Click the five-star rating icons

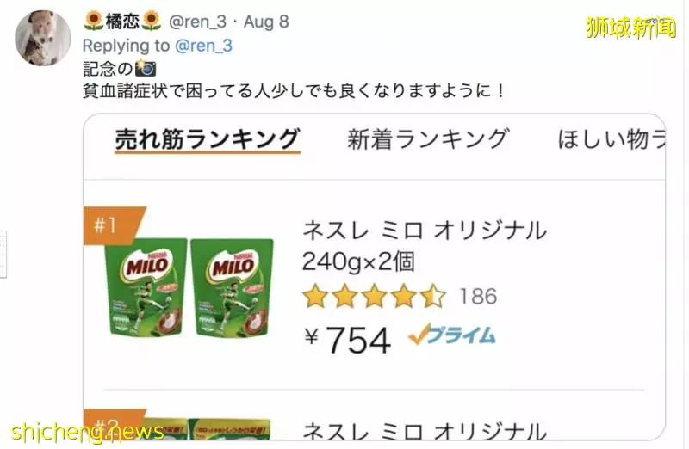tap(374, 295)
